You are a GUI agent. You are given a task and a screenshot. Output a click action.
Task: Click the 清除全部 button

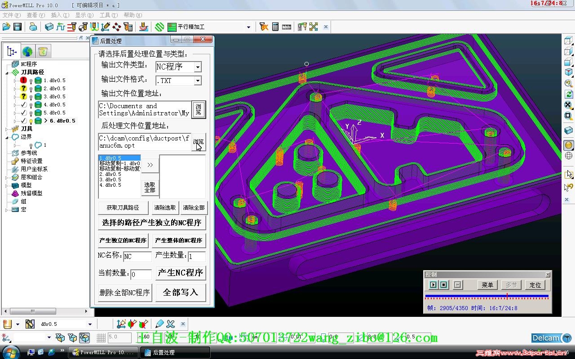click(x=194, y=208)
